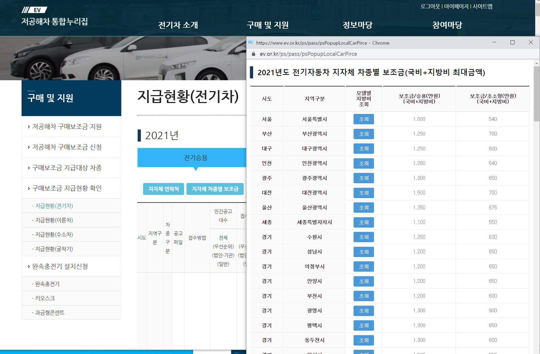
Task: Click 마이페이지 link at top
Action: pyautogui.click(x=456, y=6)
